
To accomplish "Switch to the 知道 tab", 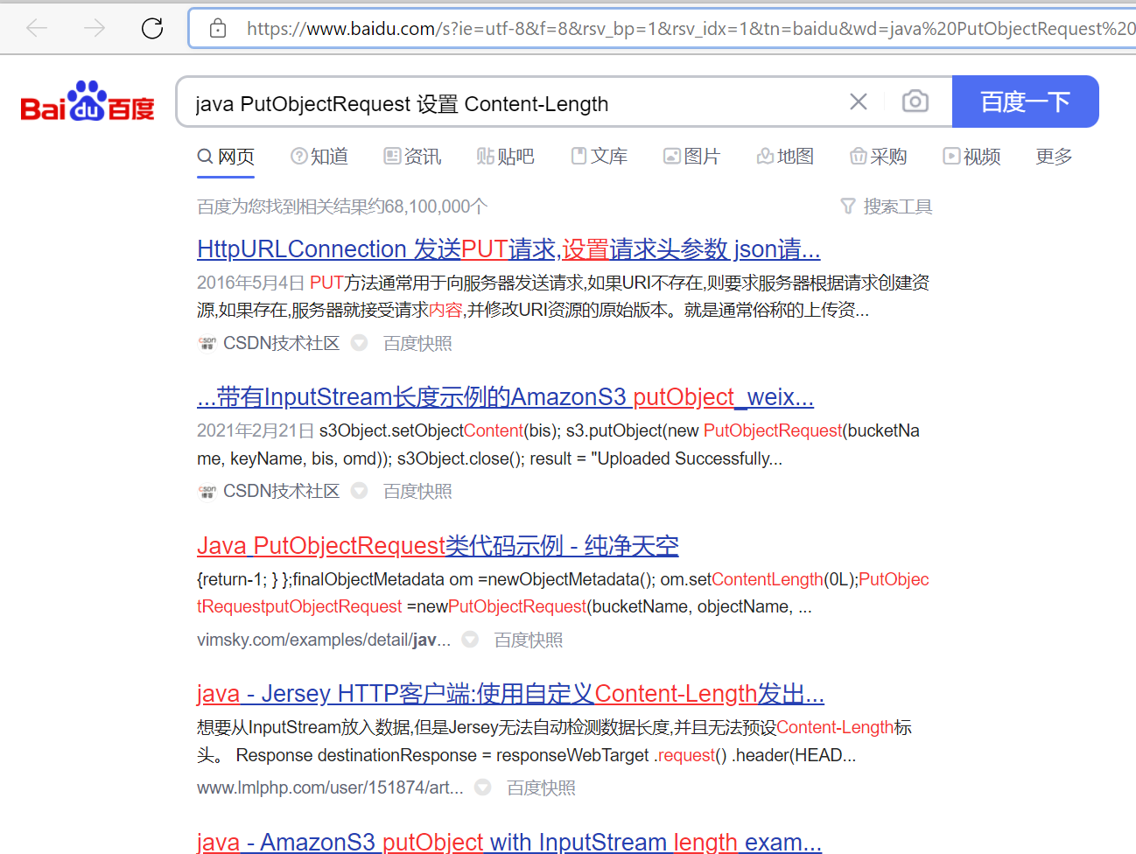I will click(319, 156).
